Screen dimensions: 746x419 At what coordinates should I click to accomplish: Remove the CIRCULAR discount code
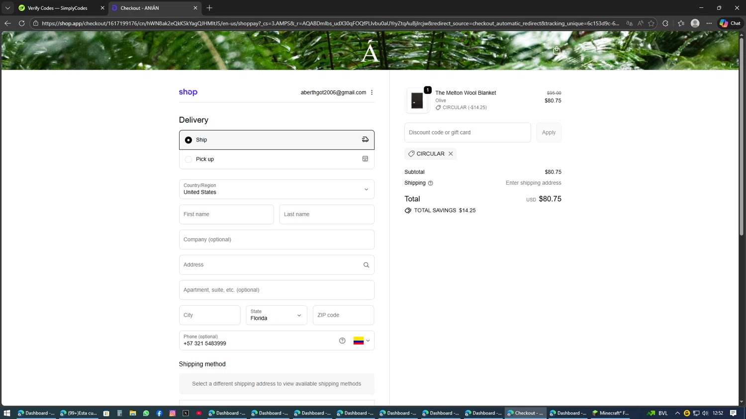[451, 154]
